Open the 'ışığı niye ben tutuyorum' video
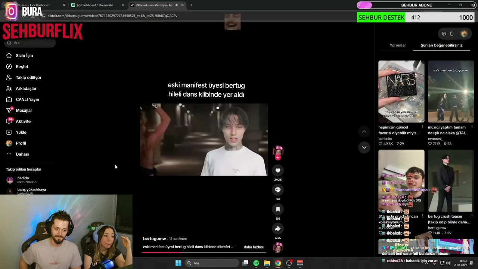Screen dimensions: 478x269 pos(451,92)
